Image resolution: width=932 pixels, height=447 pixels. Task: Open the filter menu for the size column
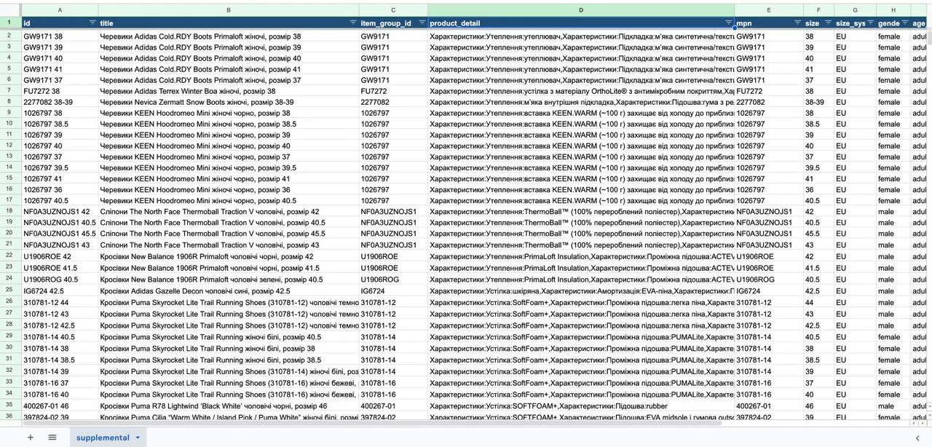[828, 23]
